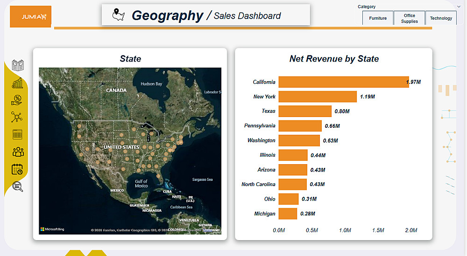
Task: Open the book overview icon in sidebar
Action: pos(18,65)
